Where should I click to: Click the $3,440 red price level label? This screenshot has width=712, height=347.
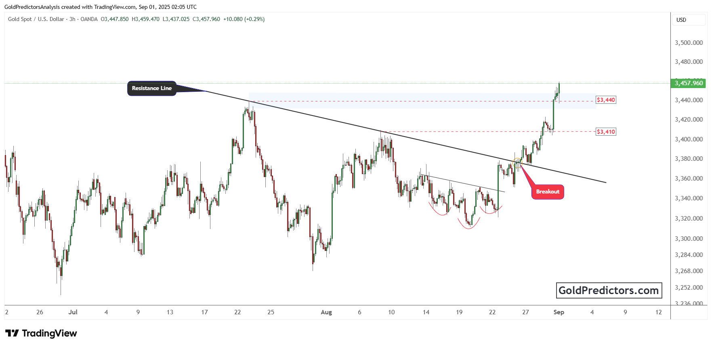(606, 100)
